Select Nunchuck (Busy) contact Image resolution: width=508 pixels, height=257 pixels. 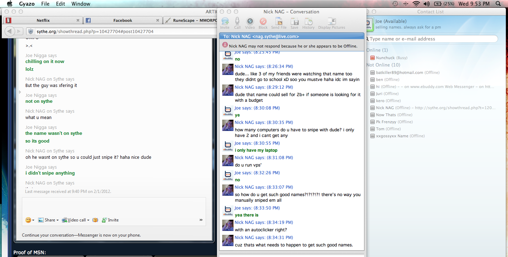pyautogui.click(x=388, y=58)
